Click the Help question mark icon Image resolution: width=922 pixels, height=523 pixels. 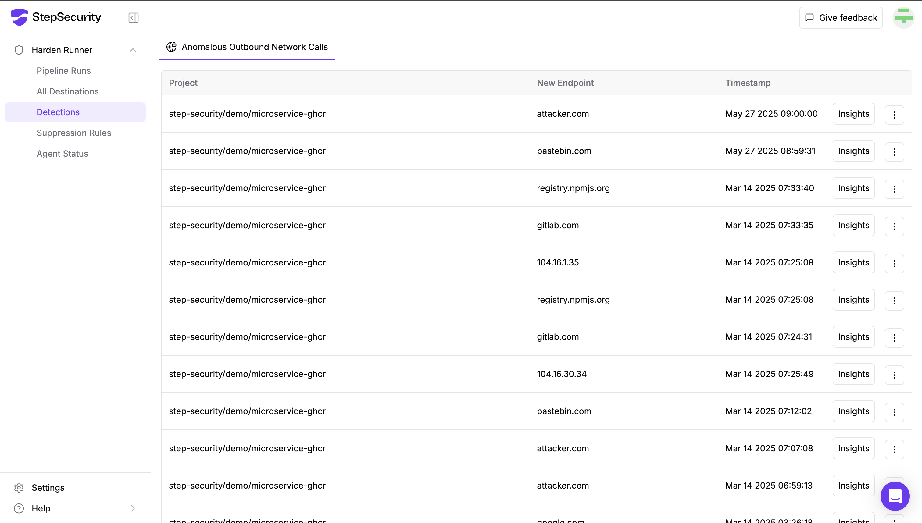19,508
